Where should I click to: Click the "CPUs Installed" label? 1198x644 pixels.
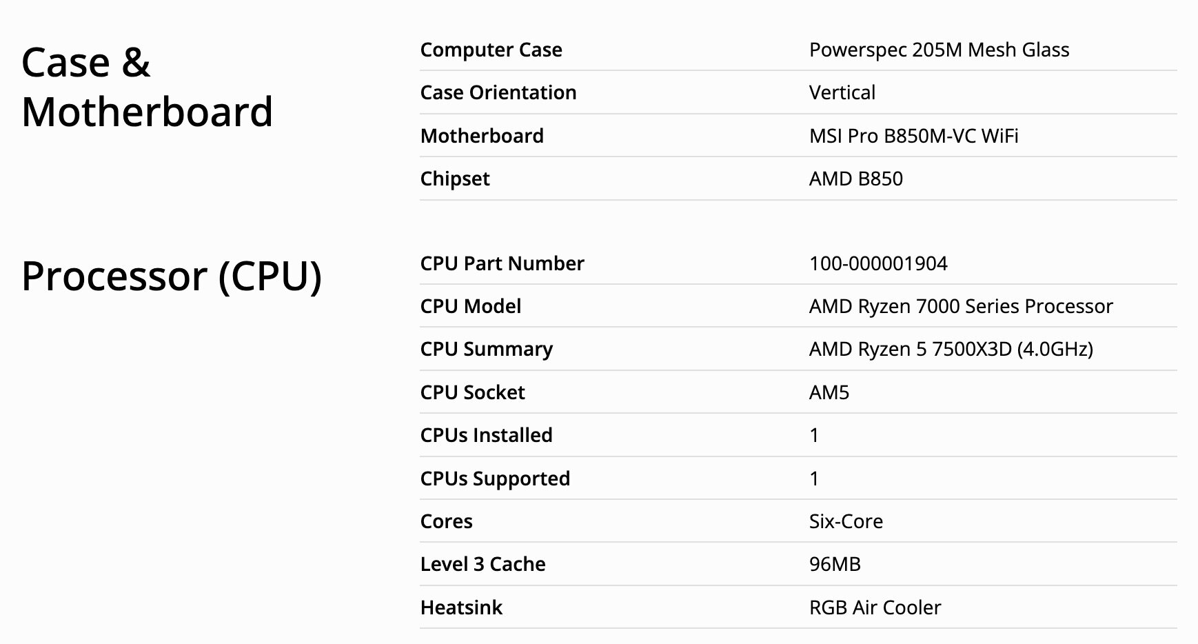pos(486,435)
